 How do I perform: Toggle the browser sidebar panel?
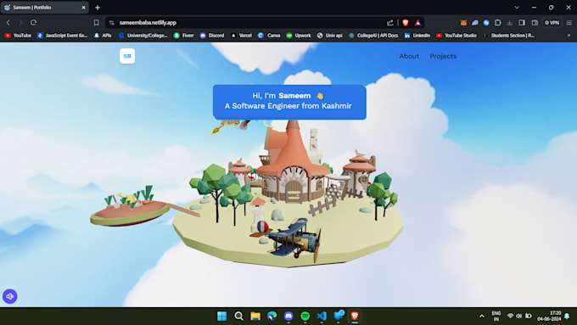pyautogui.click(x=522, y=22)
